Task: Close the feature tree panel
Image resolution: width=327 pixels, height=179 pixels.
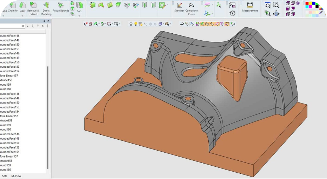Action: point(48,21)
